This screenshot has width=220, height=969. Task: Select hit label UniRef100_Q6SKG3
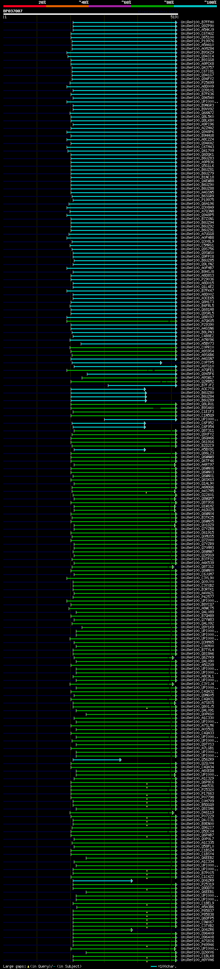(x=197, y=480)
